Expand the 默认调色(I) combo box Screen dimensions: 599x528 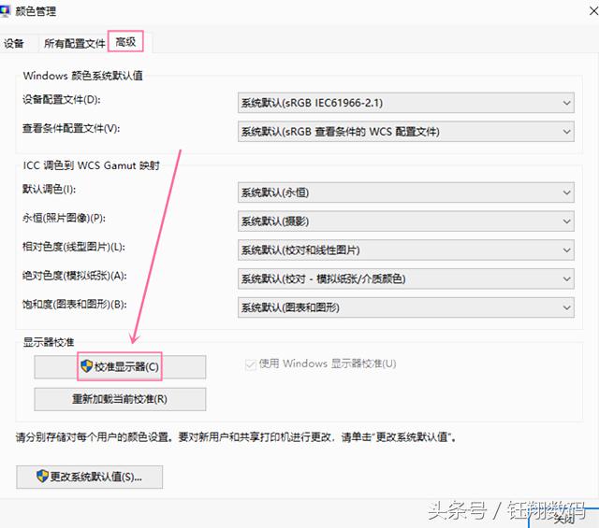click(x=405, y=193)
